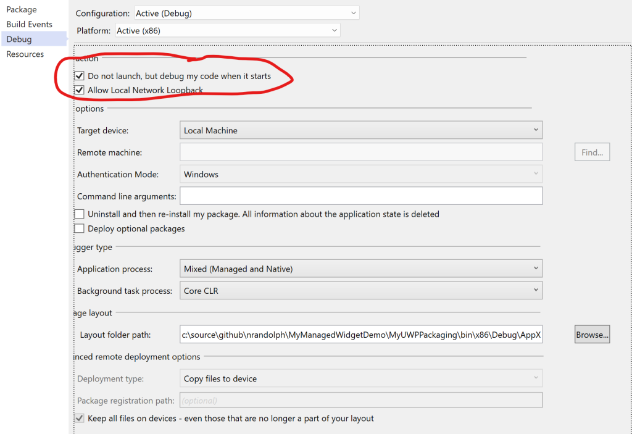Click the Browse button
This screenshot has width=632, height=434.
pos(592,335)
